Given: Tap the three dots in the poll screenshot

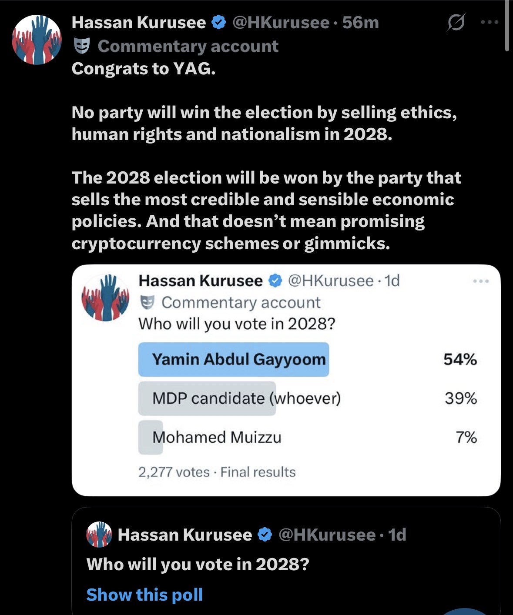Looking at the screenshot, I should 481,281.
